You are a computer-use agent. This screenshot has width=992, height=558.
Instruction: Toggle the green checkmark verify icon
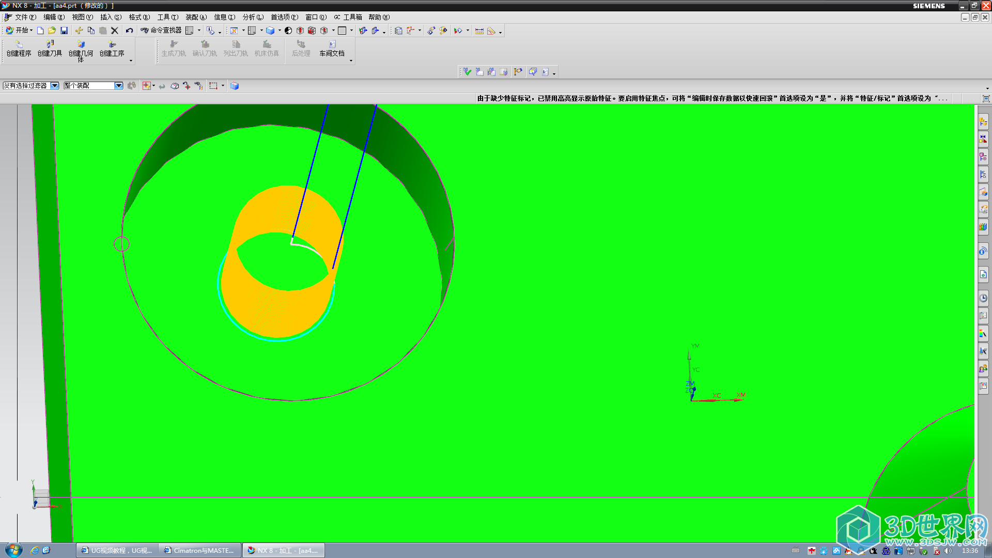[x=467, y=72]
